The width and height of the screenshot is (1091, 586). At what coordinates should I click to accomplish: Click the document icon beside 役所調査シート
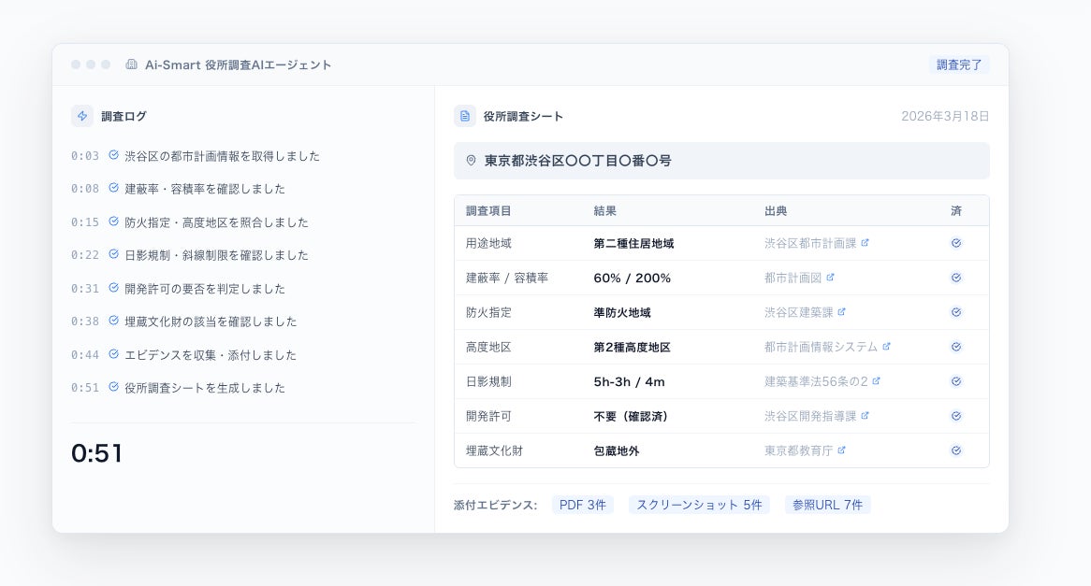[x=465, y=116]
